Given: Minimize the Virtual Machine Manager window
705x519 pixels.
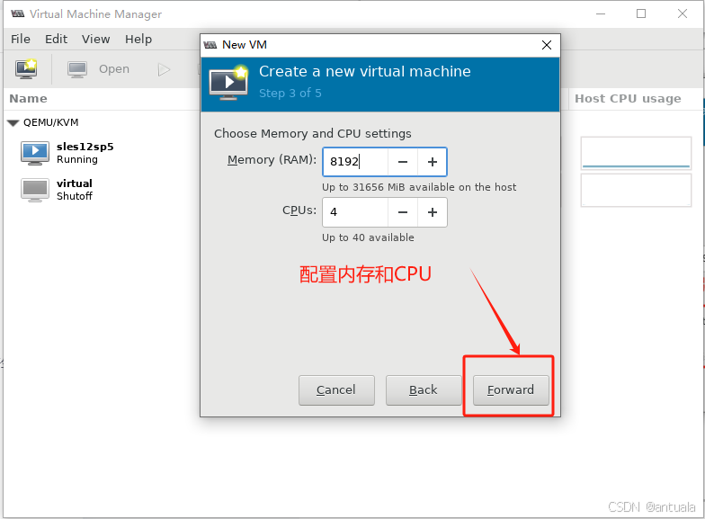Looking at the screenshot, I should 601,14.
